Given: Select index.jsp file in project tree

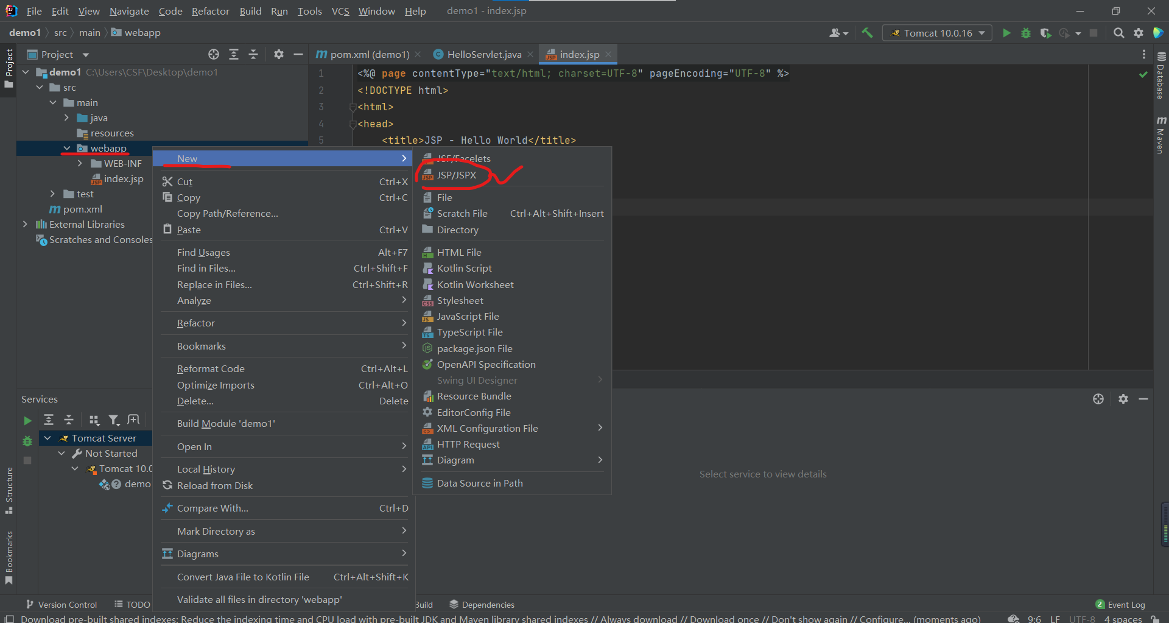Looking at the screenshot, I should tap(124, 178).
